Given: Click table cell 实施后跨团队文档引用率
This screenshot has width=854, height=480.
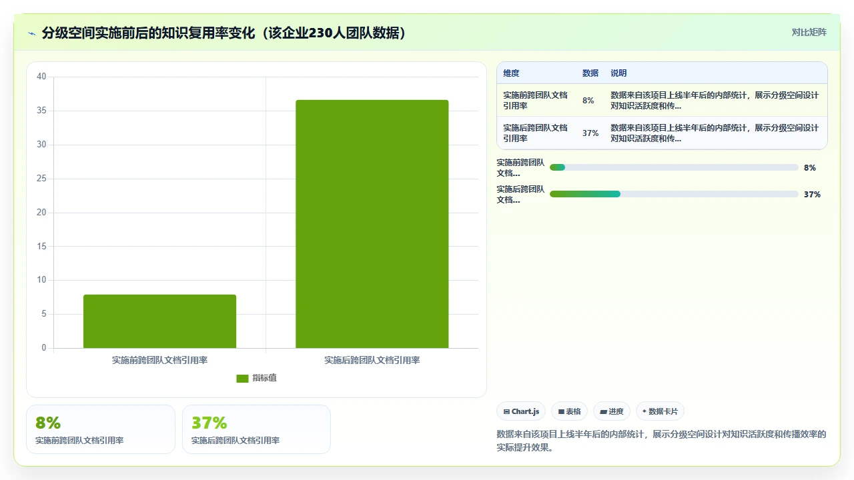Looking at the screenshot, I should (536, 133).
